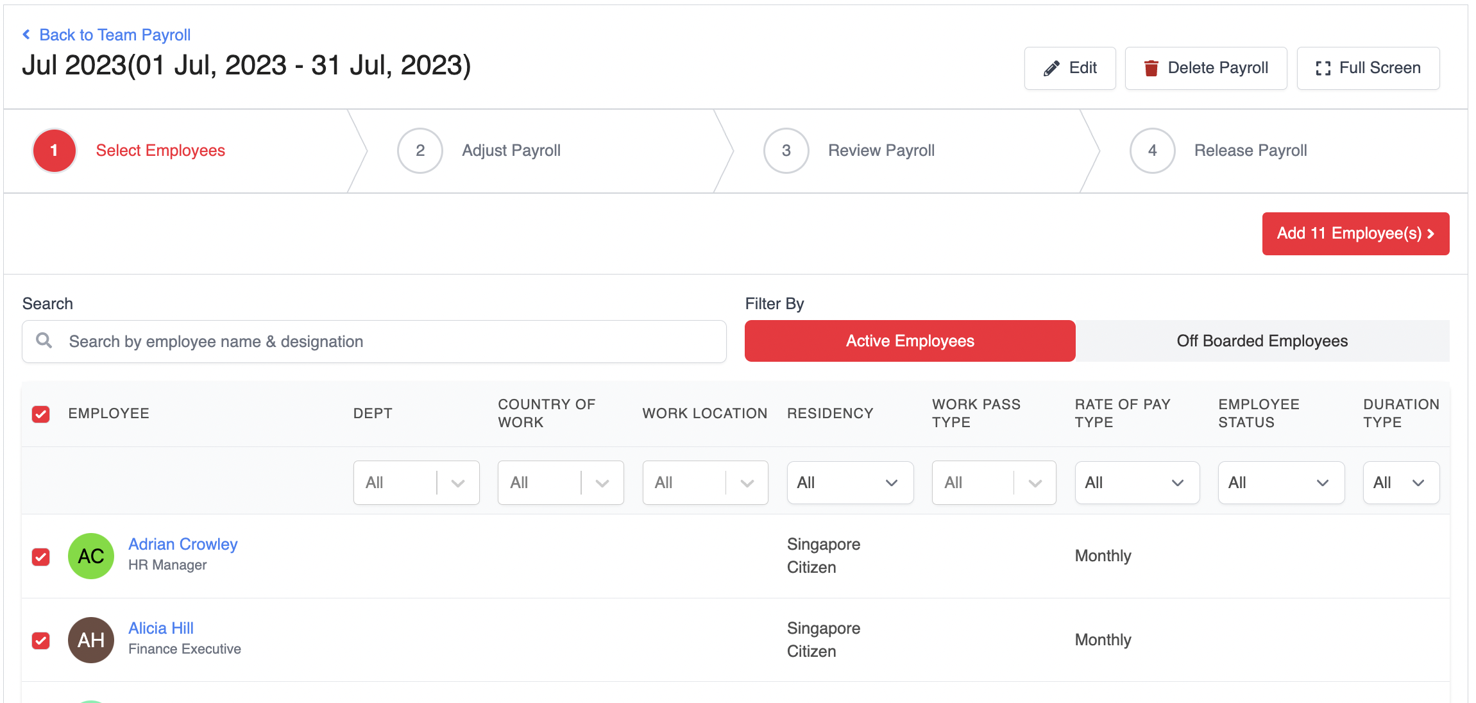Viewport: 1476px width, 703px height.
Task: Uncheck Alicia Hill's row checkbox
Action: tap(41, 640)
